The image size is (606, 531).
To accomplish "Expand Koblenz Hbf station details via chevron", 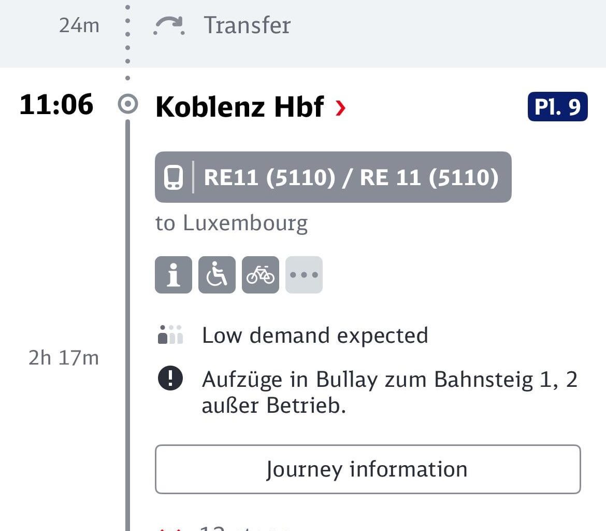I will (x=340, y=107).
